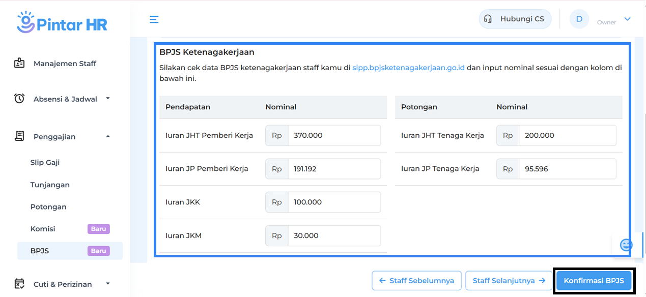Click the Hubungi CS button
The width and height of the screenshot is (646, 297).
[x=515, y=19]
